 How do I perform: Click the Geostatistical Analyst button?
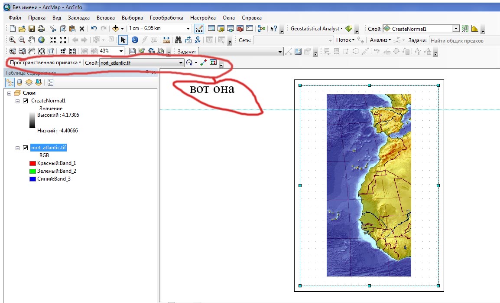(x=316, y=29)
